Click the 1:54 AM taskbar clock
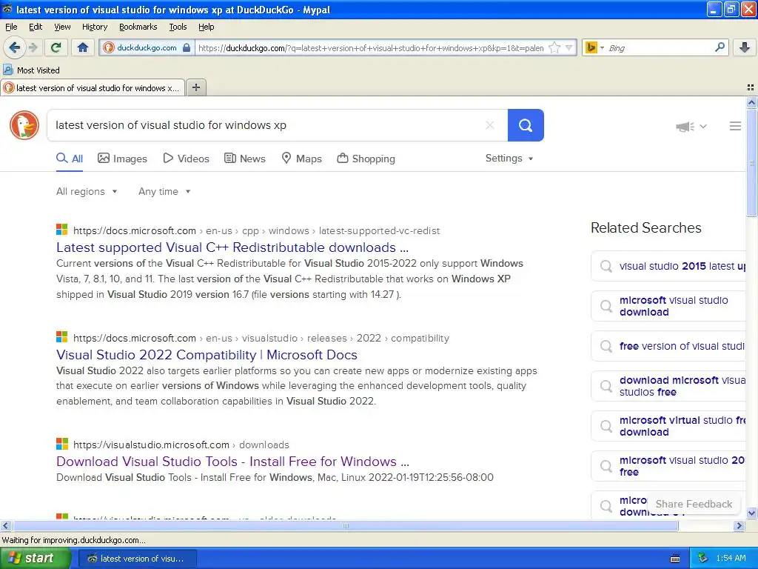 click(731, 559)
